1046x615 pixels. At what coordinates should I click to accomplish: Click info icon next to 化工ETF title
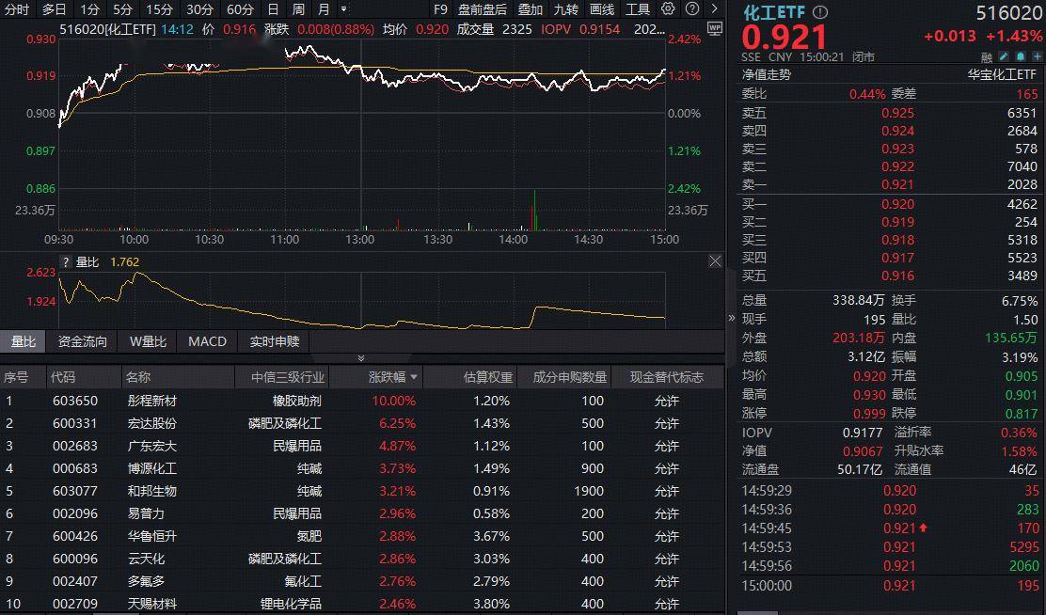coord(820,12)
